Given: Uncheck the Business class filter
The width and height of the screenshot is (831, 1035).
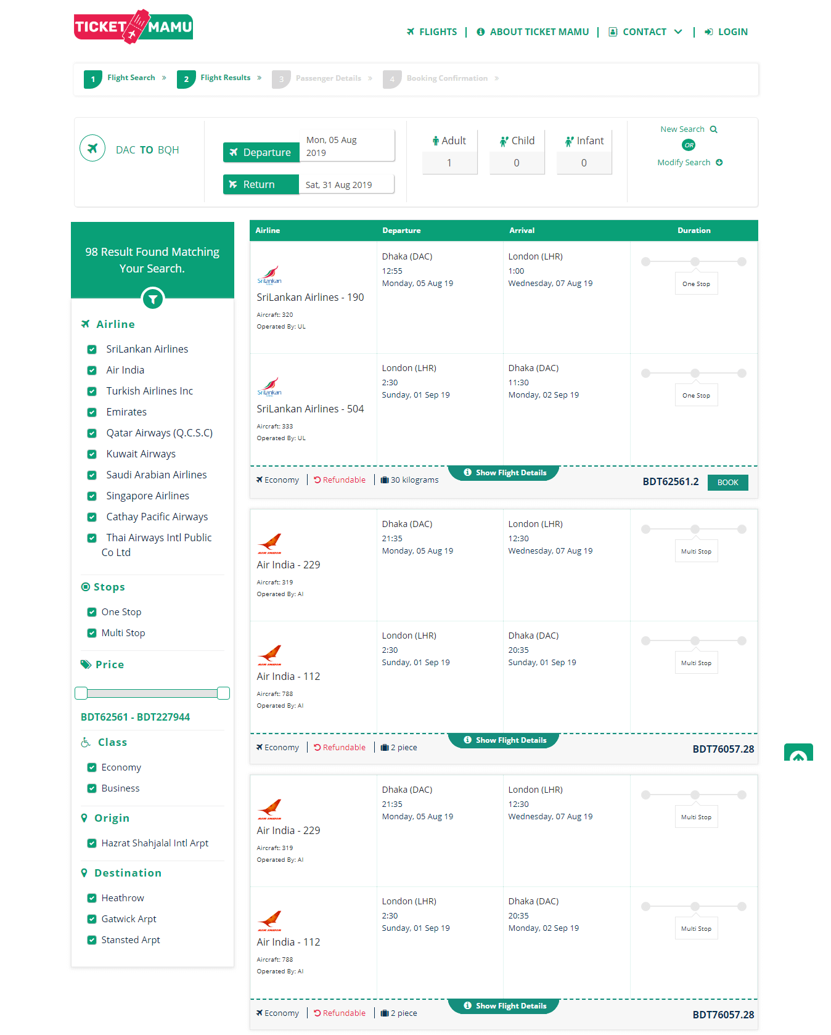Looking at the screenshot, I should (x=92, y=788).
